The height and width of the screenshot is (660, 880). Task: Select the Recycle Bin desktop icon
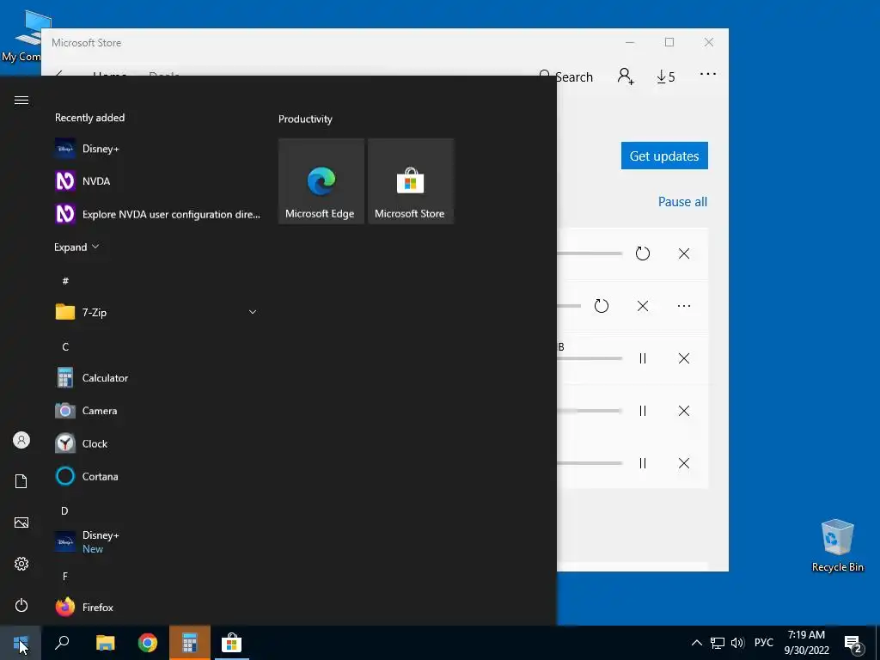[x=837, y=546]
